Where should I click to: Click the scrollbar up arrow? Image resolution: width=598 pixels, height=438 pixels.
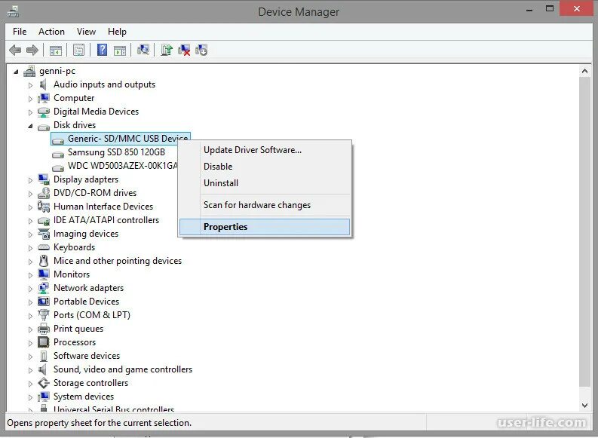click(584, 71)
